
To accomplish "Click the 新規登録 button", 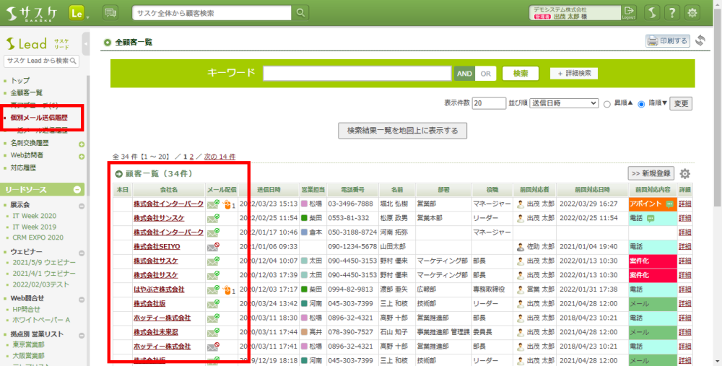I will (651, 173).
